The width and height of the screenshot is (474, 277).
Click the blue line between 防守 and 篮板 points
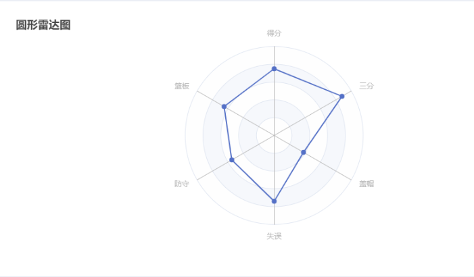[228, 133]
